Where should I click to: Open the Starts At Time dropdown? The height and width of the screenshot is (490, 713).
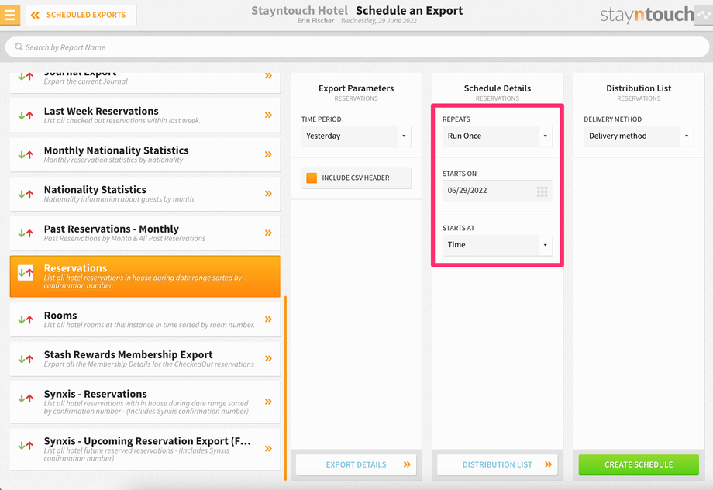click(x=498, y=245)
